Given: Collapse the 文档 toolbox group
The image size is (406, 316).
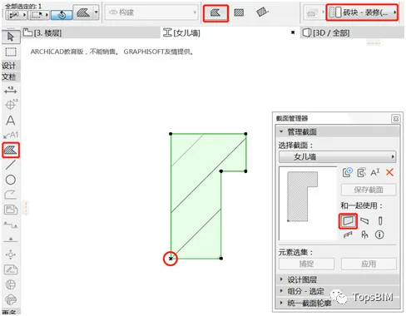Looking at the screenshot, I should (11, 77).
